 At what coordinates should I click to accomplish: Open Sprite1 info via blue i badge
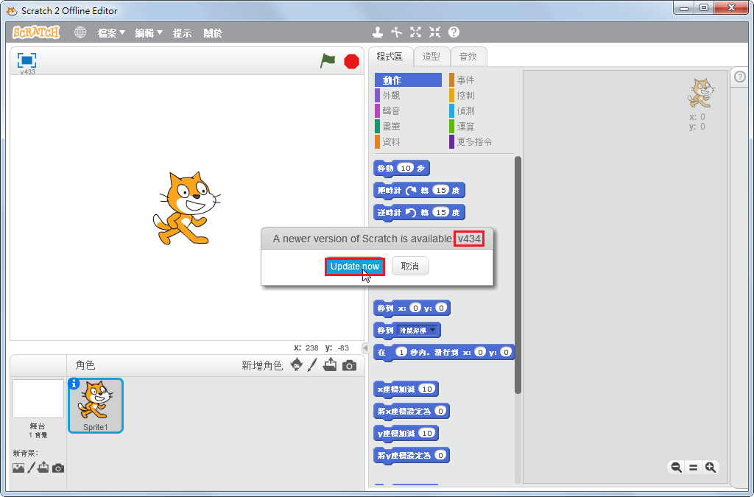coord(74,384)
